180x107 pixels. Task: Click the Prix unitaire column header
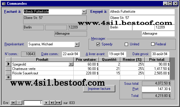86,60
